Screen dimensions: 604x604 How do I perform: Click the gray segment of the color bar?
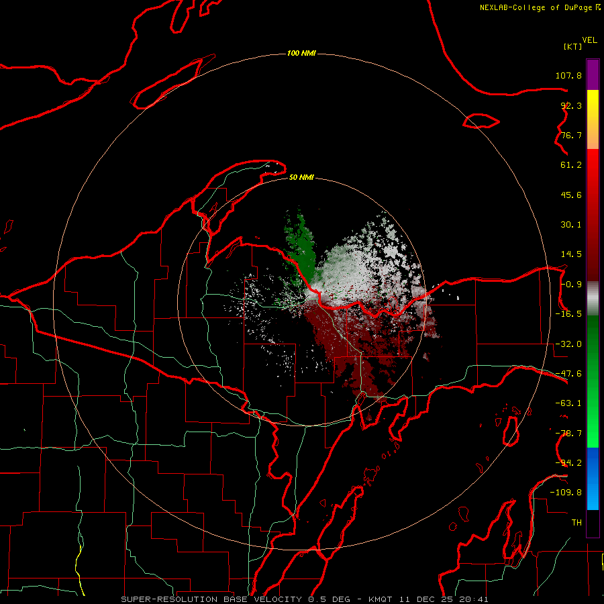593,299
